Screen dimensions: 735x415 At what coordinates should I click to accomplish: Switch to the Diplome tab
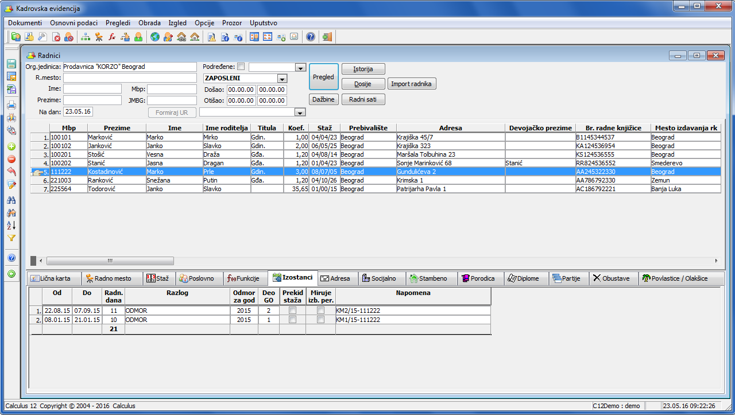[x=526, y=278]
